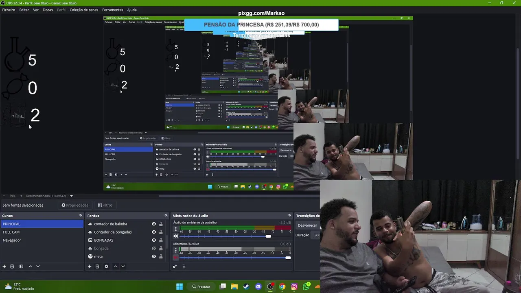Open preview scaling dropdown Redimensionado
This screenshot has width=521, height=293.
pos(49,196)
